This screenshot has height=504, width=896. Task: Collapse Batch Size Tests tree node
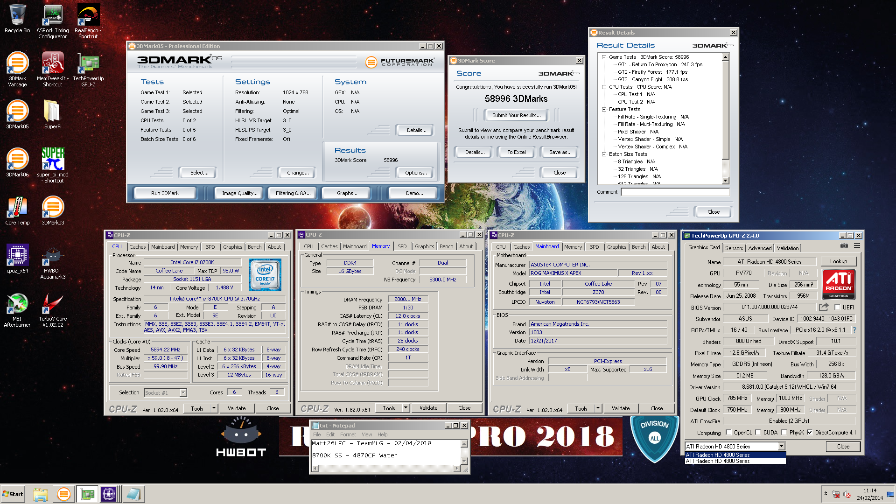point(604,154)
